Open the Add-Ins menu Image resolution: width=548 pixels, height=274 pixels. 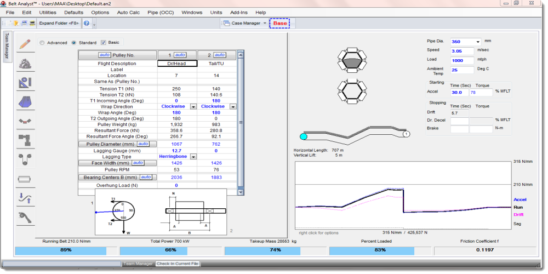click(239, 12)
